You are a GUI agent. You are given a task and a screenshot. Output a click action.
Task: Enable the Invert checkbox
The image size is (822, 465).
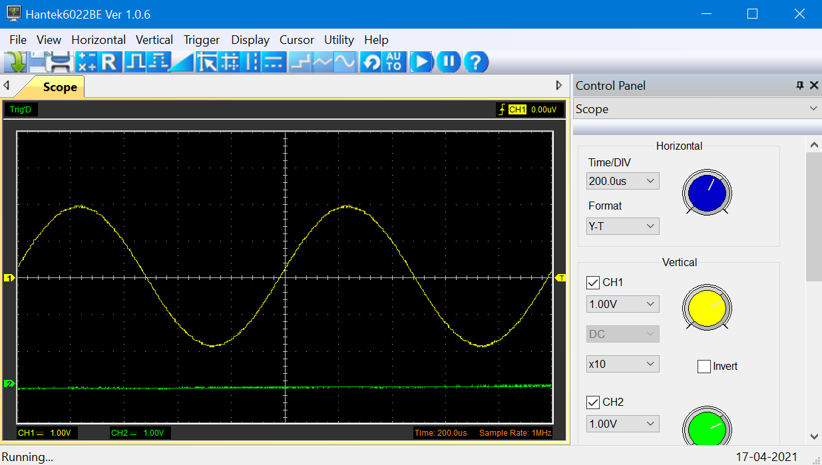(704, 367)
